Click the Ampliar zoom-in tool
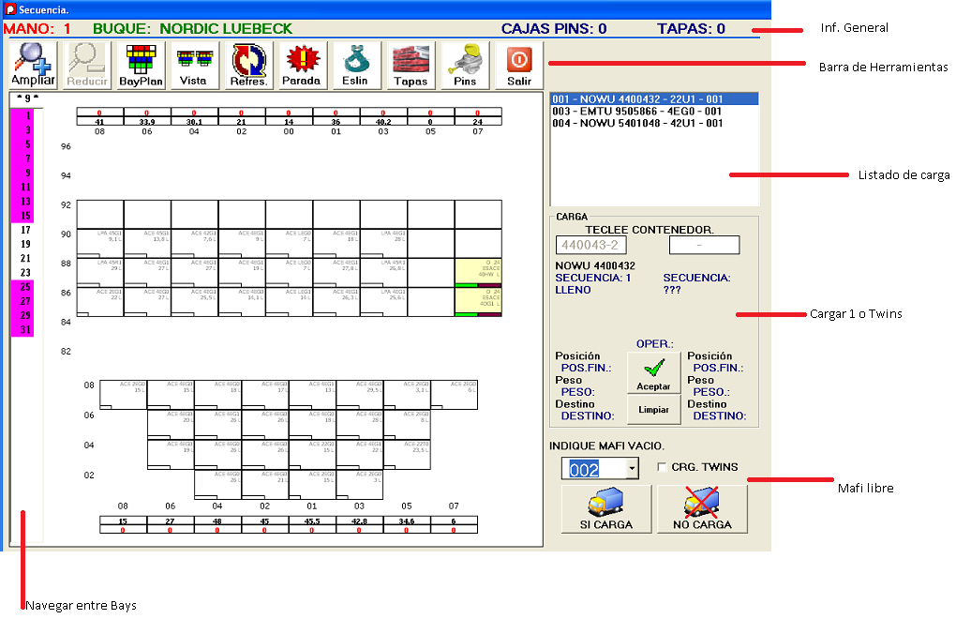 point(33,66)
